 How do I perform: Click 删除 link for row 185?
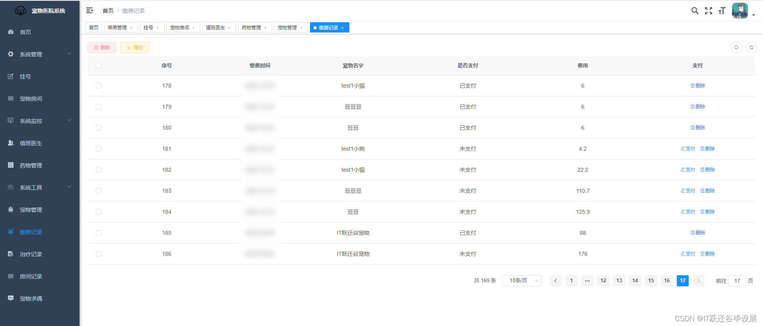698,233
